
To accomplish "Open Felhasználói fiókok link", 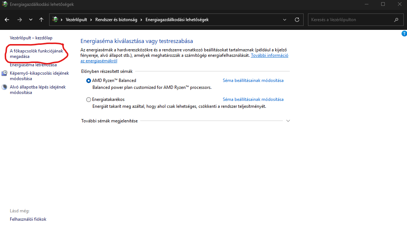I will coord(28,219).
